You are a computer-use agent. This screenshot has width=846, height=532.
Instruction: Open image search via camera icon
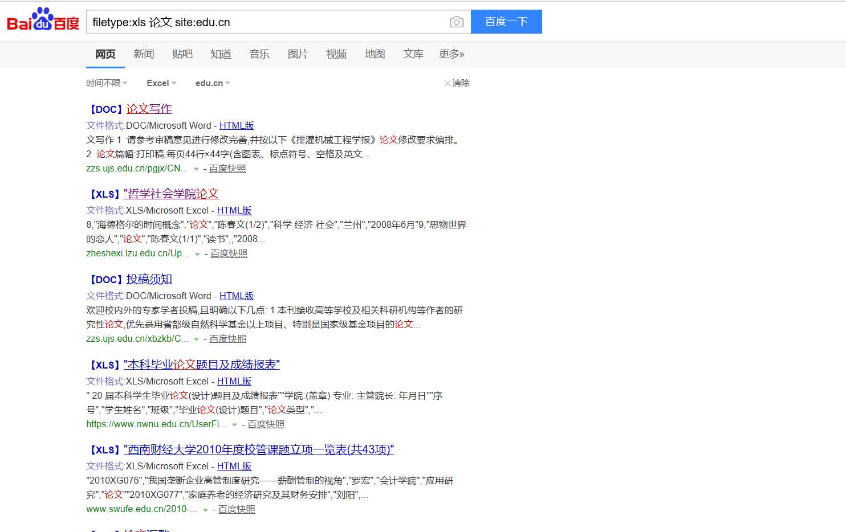457,22
